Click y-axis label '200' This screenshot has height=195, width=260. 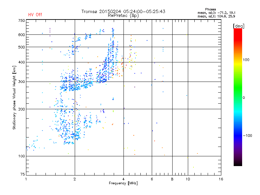pyautogui.click(x=21, y=109)
